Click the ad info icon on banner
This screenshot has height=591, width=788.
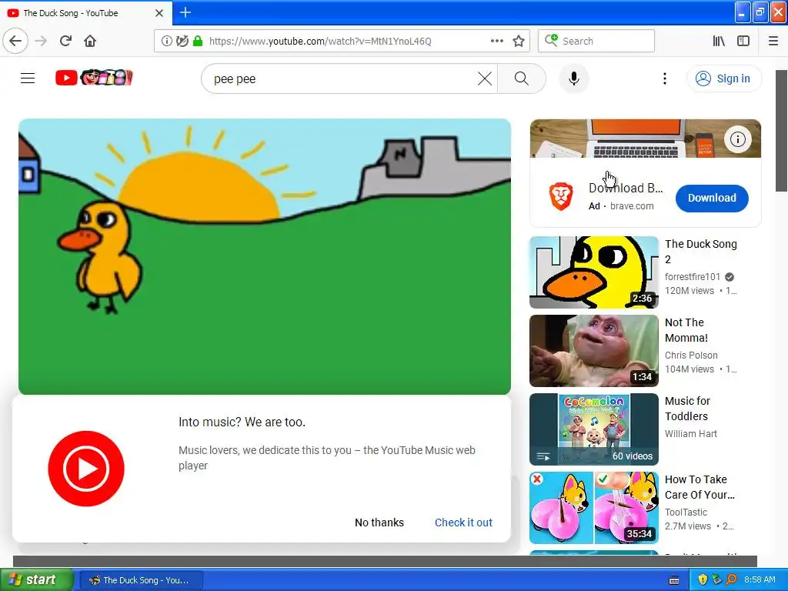737,139
